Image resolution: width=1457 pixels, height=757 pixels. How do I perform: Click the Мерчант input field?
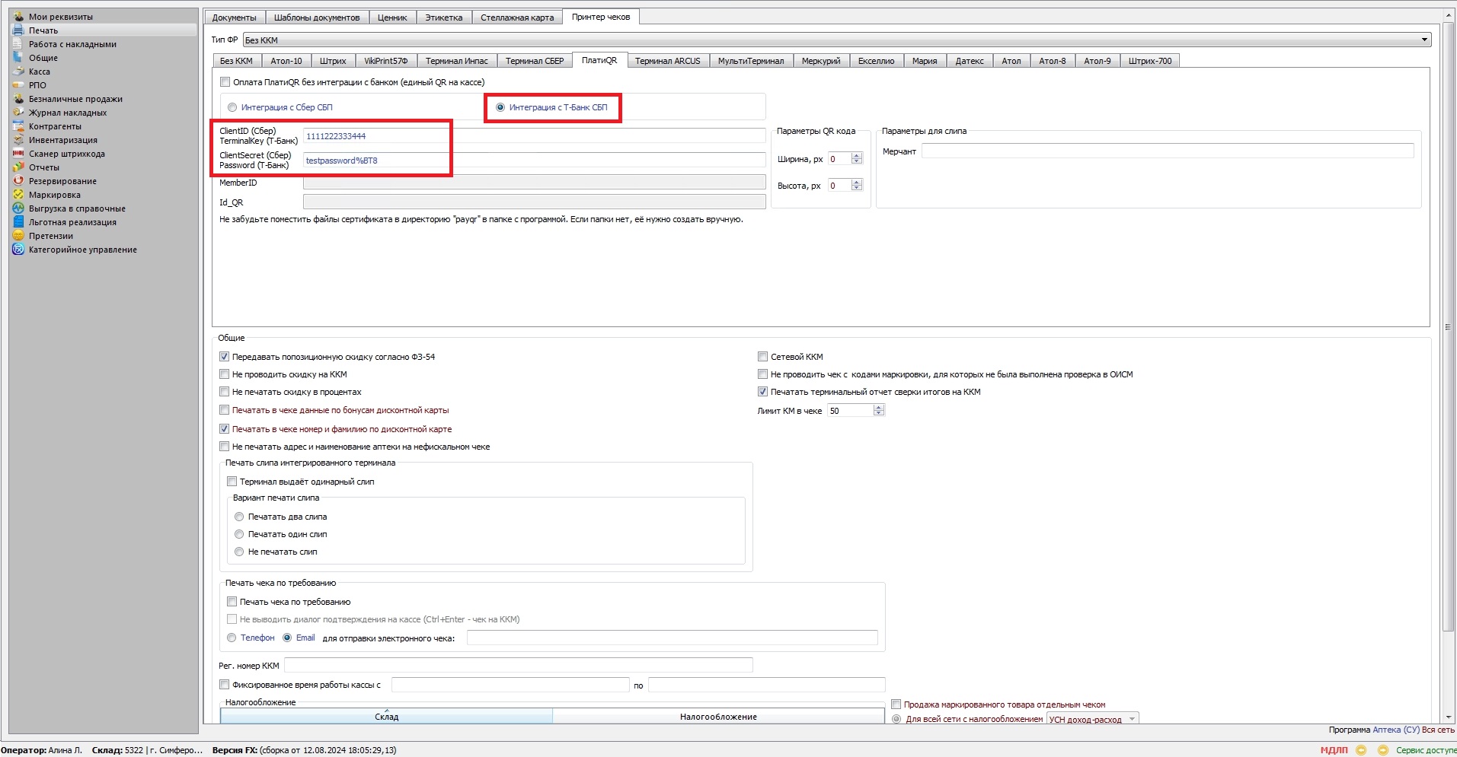pyautogui.click(x=1167, y=151)
